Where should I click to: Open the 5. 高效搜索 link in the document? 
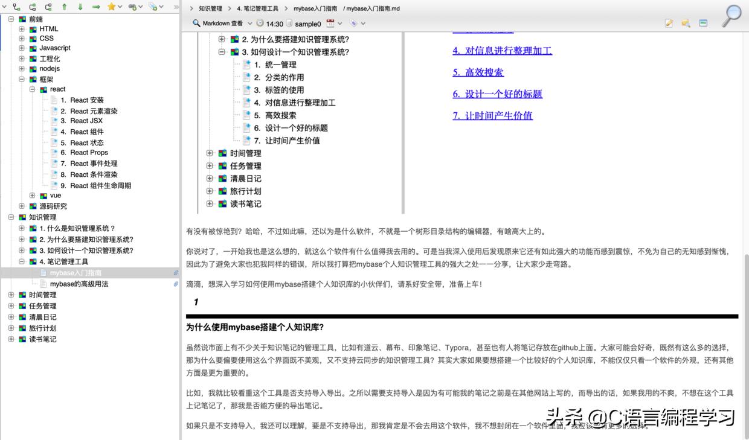(x=478, y=72)
